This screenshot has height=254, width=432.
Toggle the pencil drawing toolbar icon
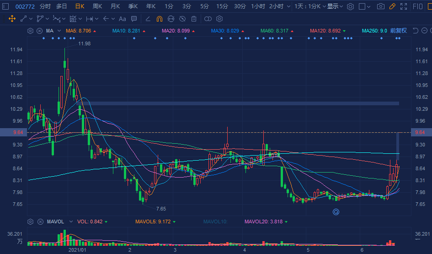pos(392,6)
